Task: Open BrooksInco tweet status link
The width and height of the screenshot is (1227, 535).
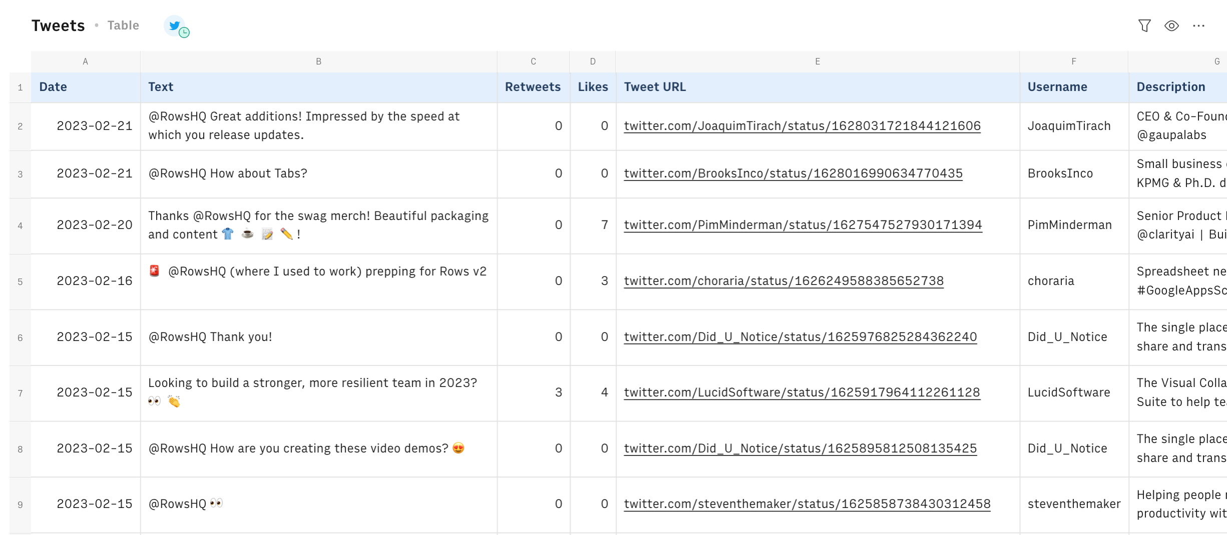Action: [793, 173]
